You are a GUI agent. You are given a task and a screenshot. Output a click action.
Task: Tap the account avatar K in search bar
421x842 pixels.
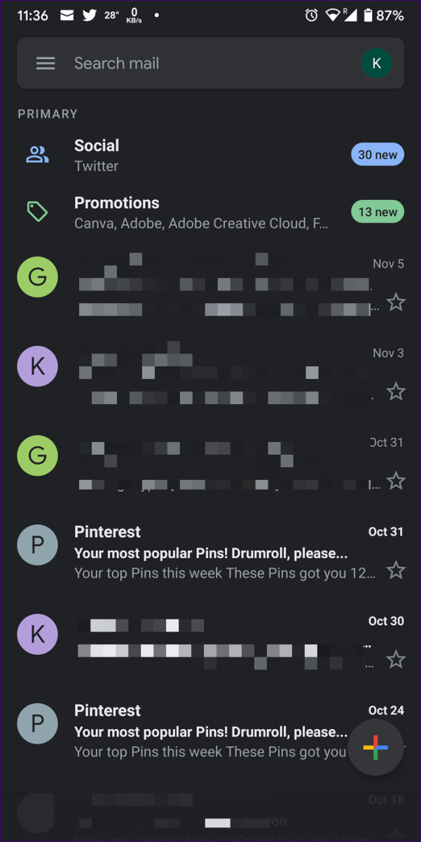coord(376,63)
